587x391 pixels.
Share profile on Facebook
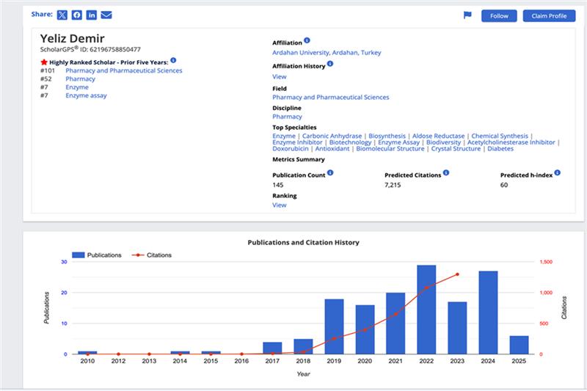[x=77, y=15]
